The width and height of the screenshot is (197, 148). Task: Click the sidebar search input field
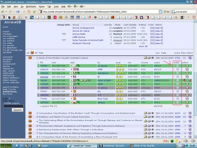(x=13, y=106)
